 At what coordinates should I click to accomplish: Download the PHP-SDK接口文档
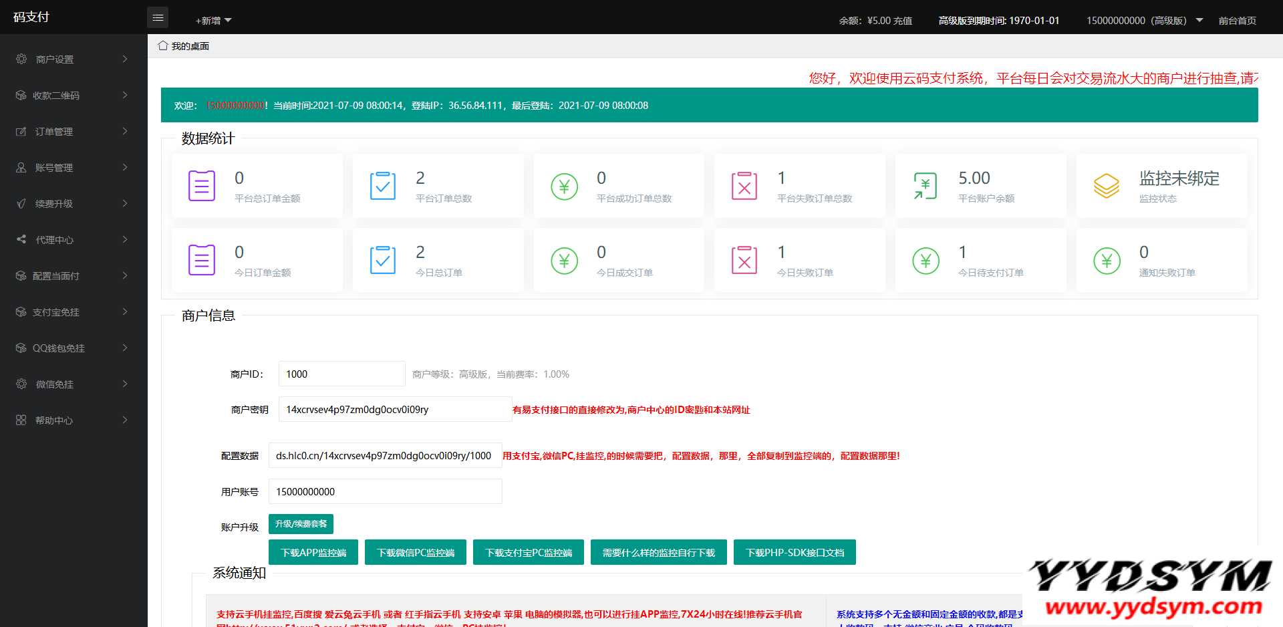795,553
